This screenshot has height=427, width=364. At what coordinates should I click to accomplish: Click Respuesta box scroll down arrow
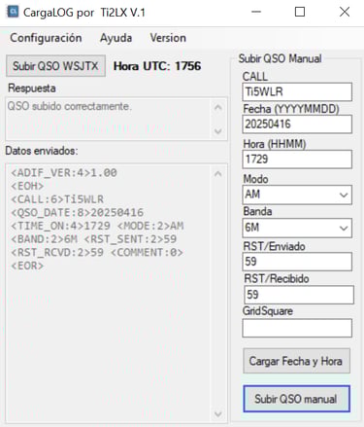218,131
